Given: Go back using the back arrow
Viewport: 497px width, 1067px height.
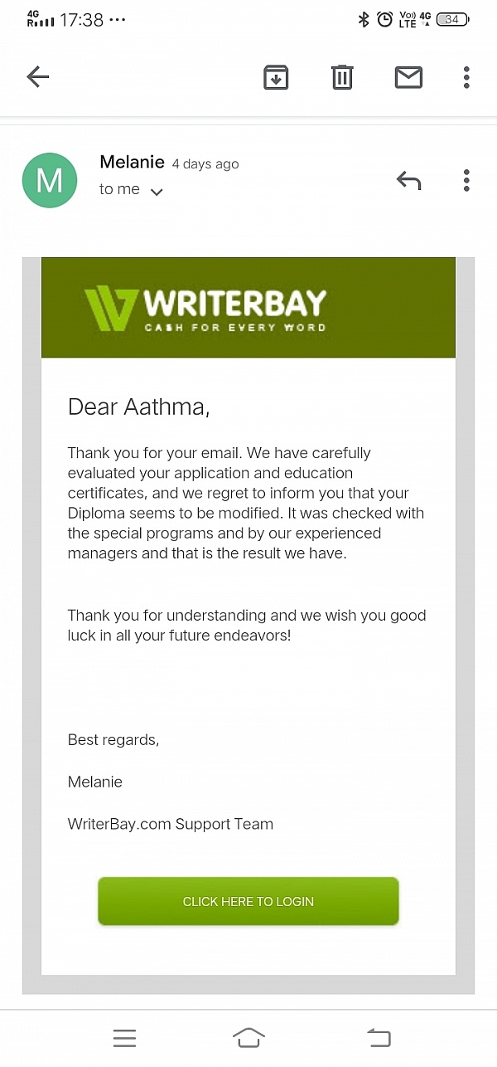Looking at the screenshot, I should pyautogui.click(x=37, y=76).
